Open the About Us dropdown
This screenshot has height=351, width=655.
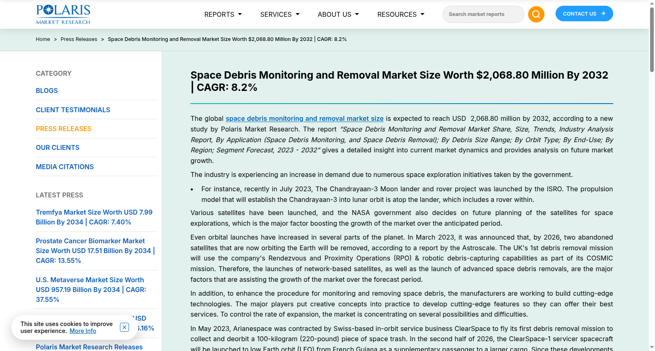(339, 14)
